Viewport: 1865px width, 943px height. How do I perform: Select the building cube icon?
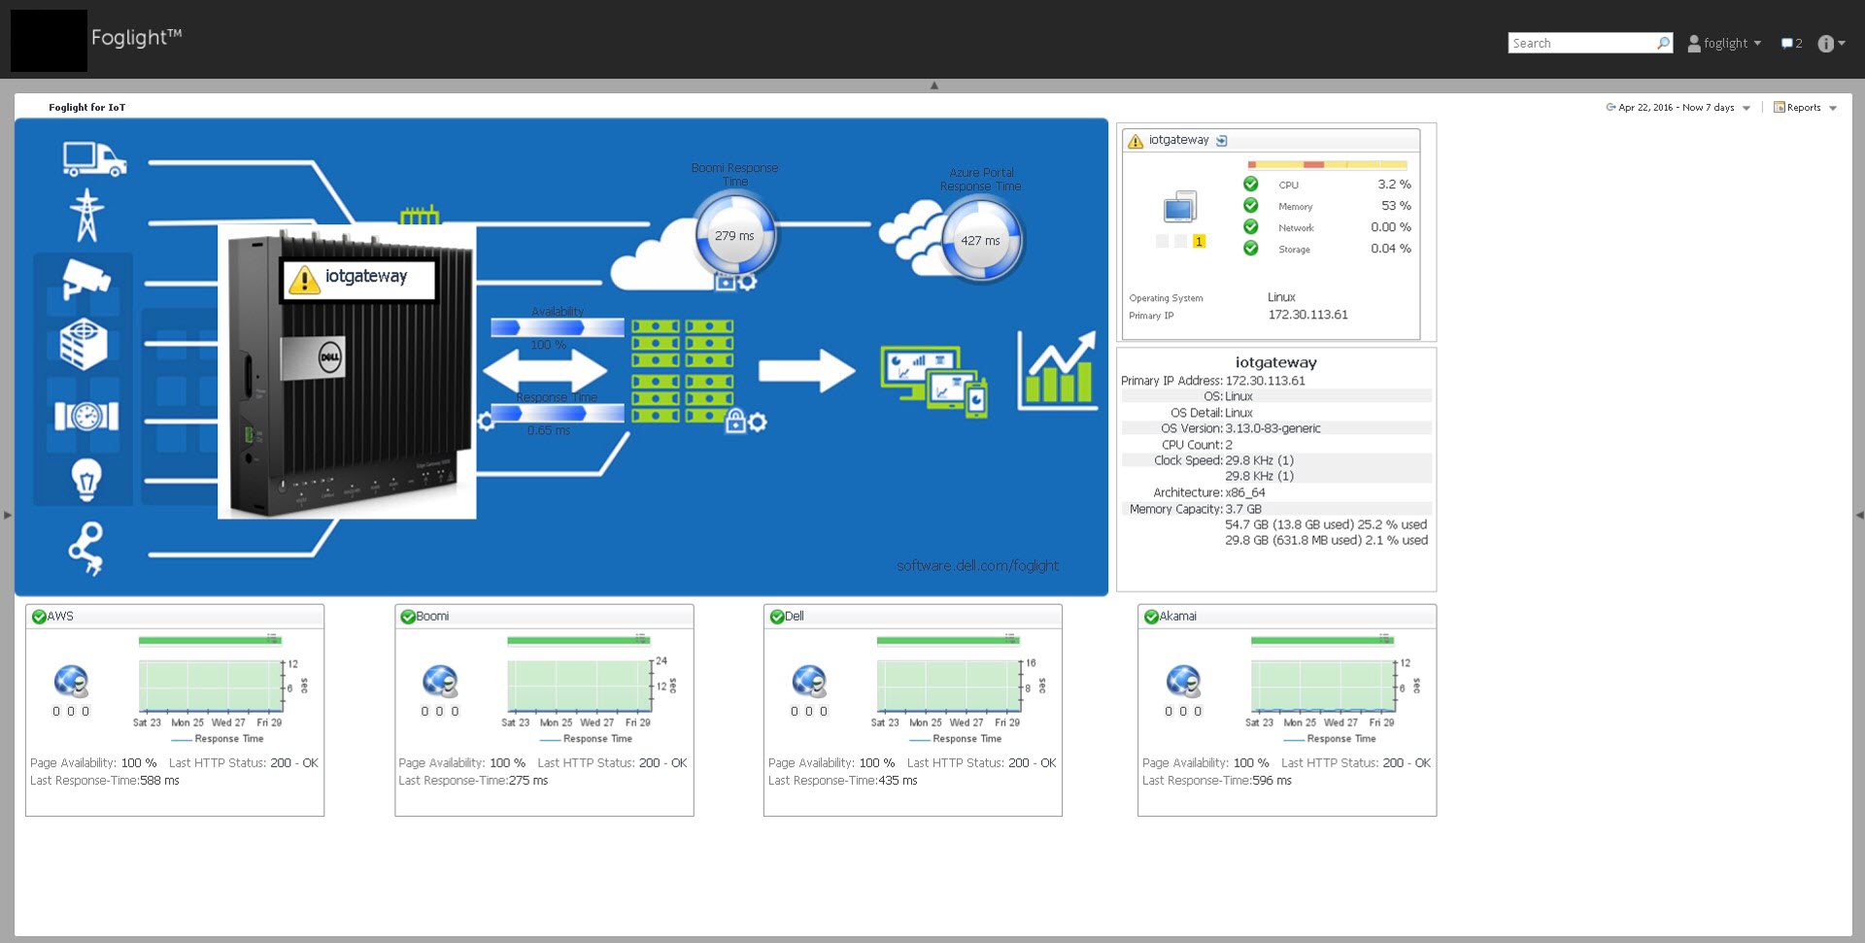point(84,344)
